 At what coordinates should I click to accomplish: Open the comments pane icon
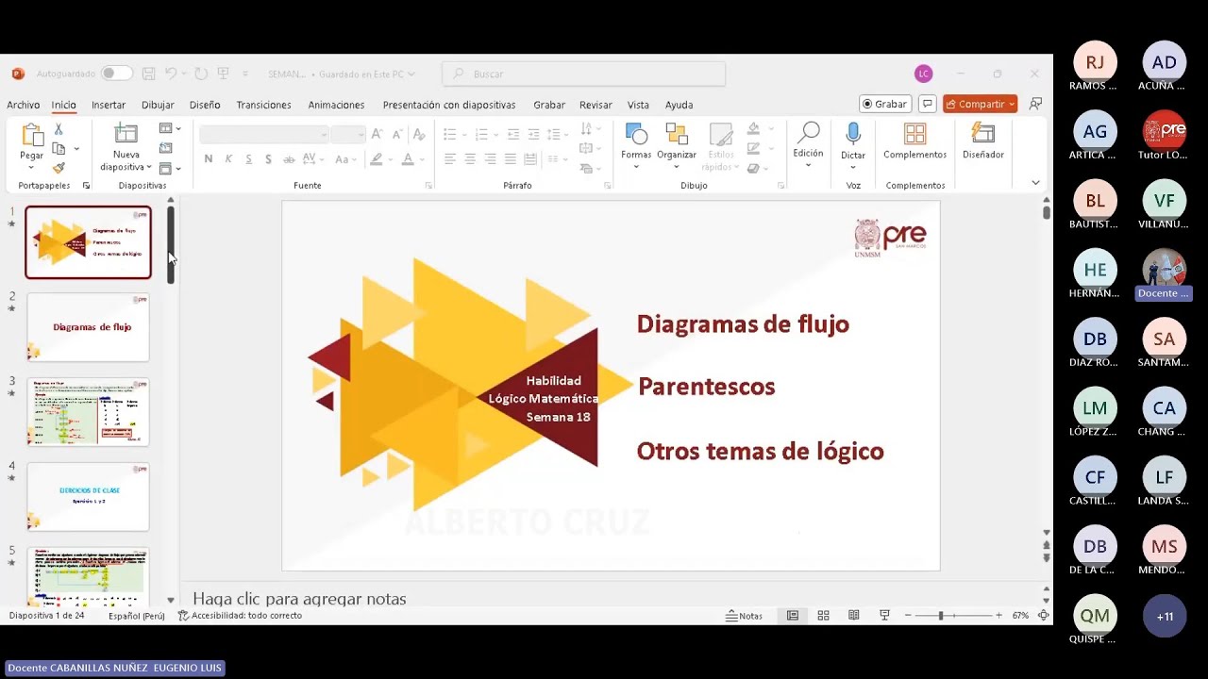[x=927, y=104]
